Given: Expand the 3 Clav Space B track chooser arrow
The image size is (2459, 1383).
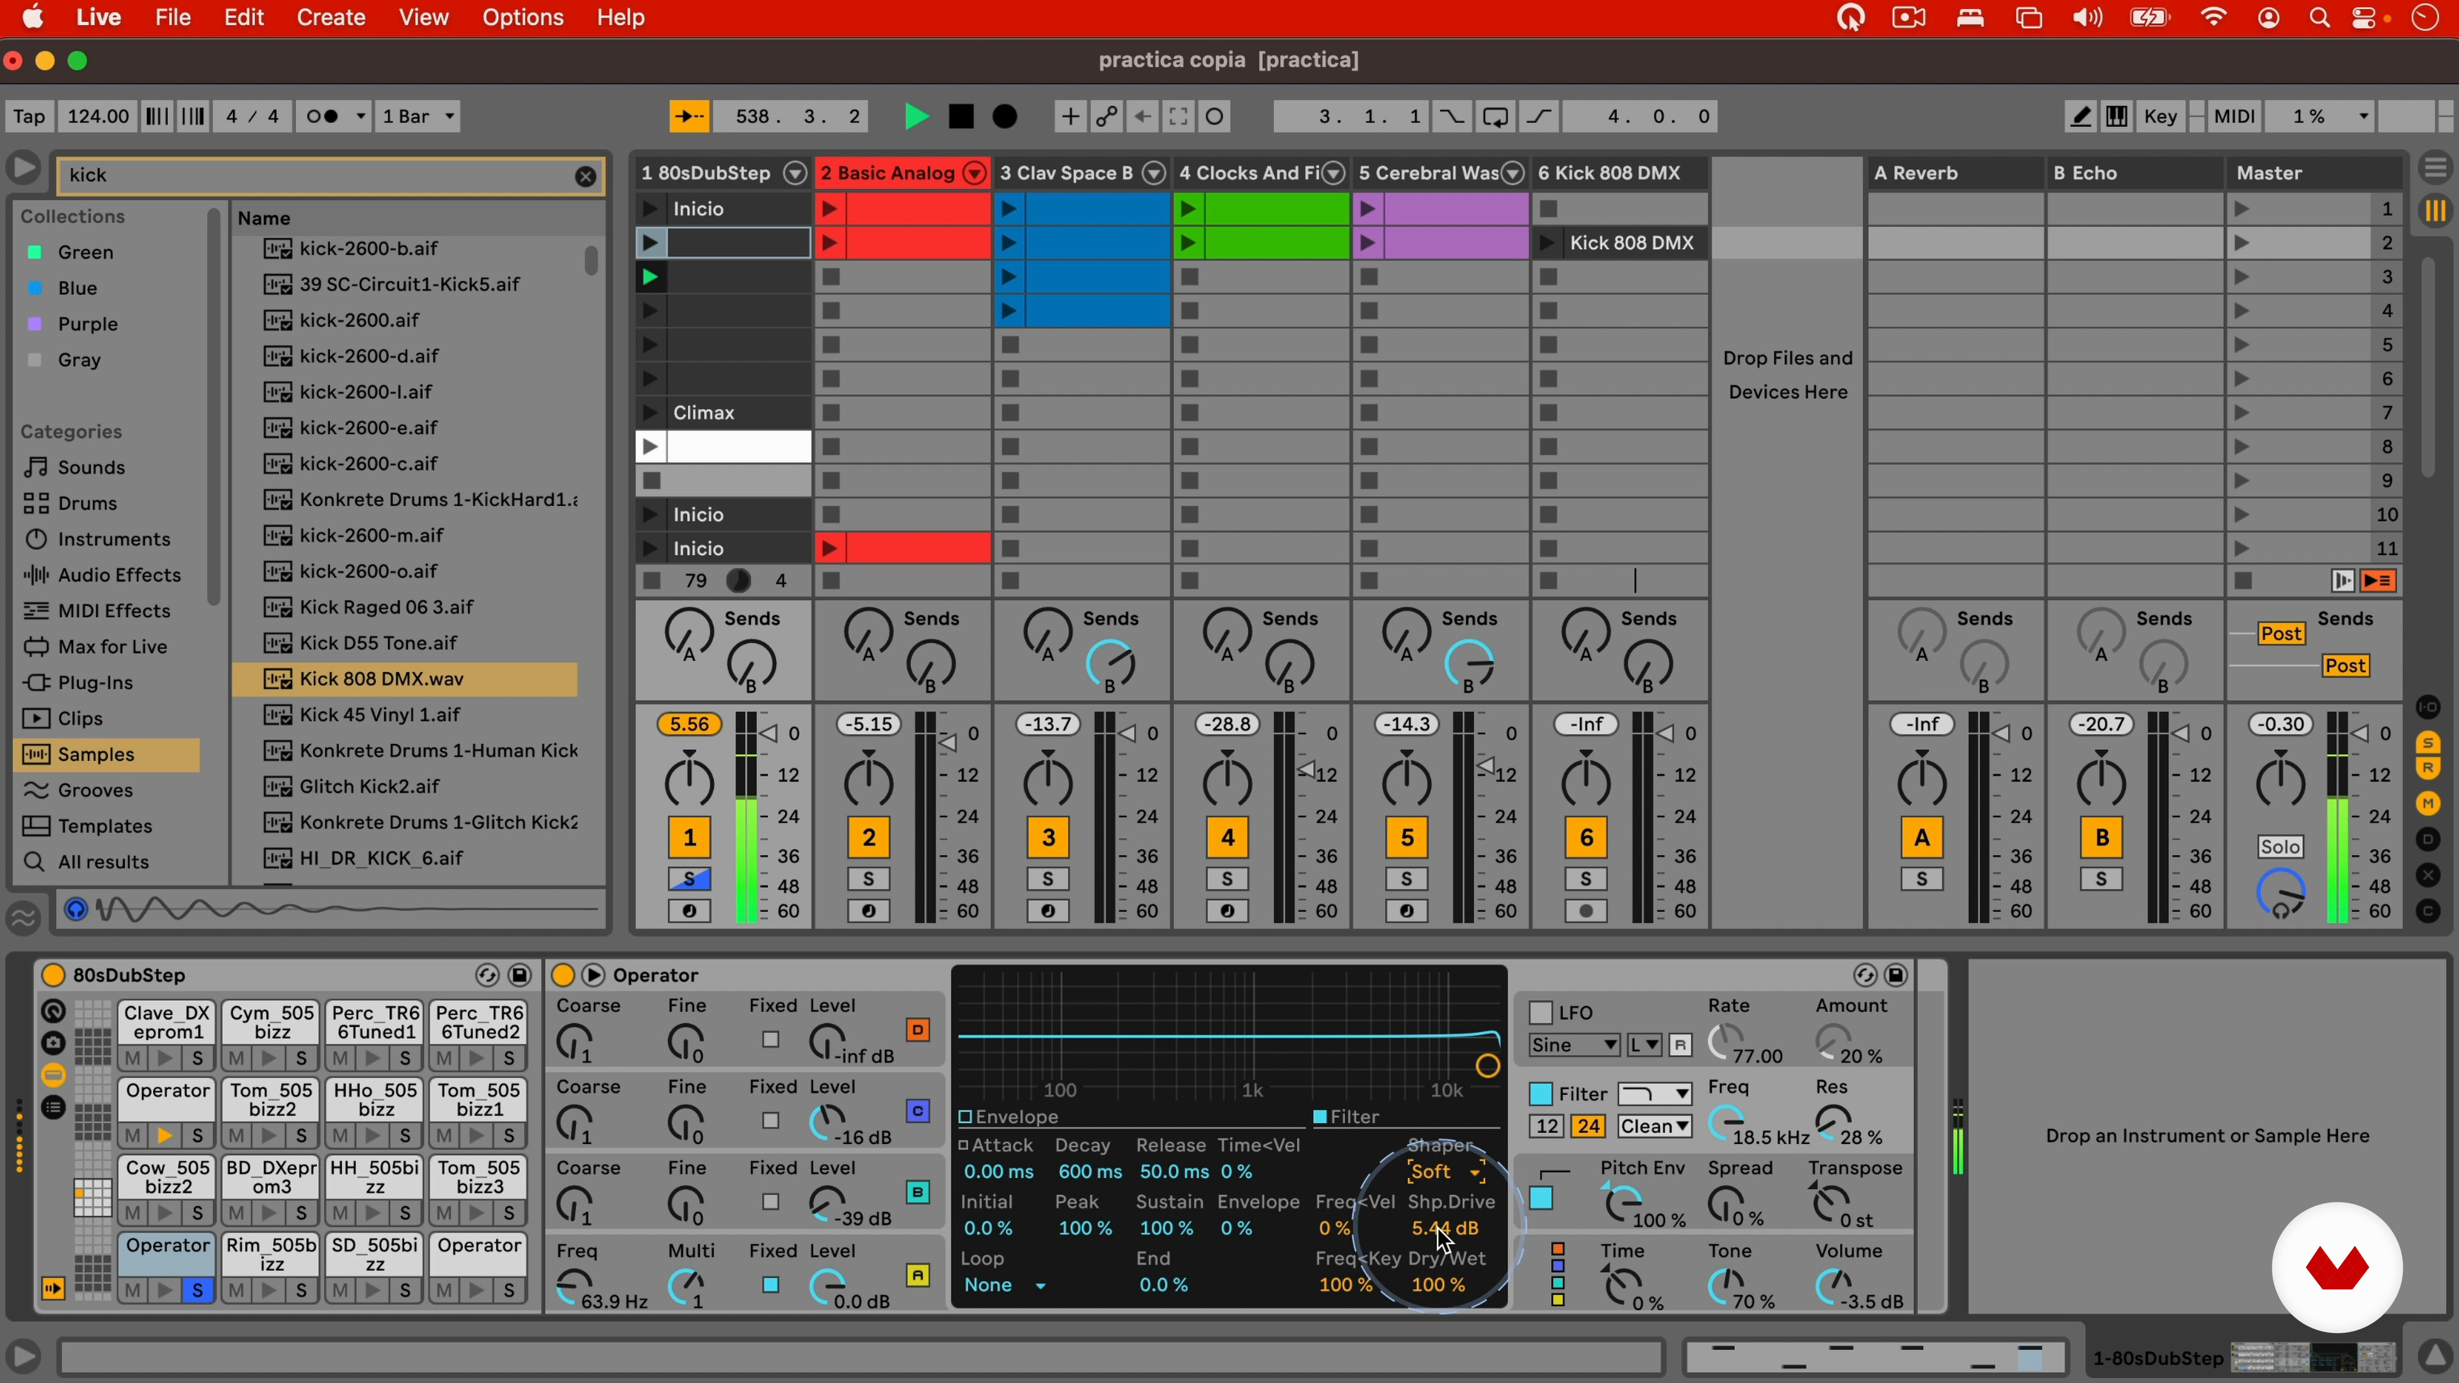Looking at the screenshot, I should click(1153, 173).
